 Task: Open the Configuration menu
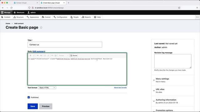(60, 17)
